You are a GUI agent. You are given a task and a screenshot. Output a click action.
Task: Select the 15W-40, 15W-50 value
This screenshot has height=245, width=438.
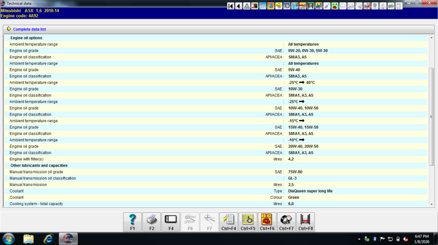[303, 127]
